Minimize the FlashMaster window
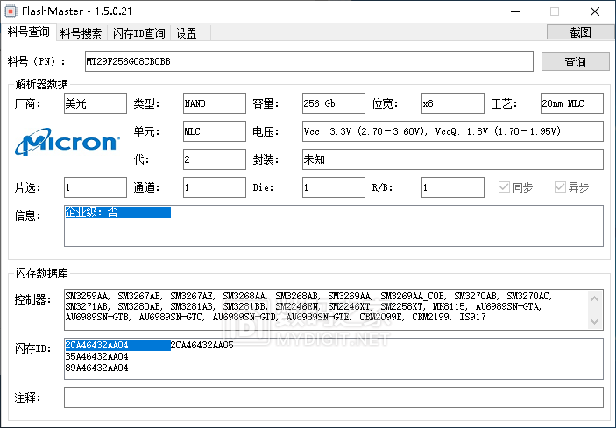The width and height of the screenshot is (616, 428). pyautogui.click(x=515, y=11)
